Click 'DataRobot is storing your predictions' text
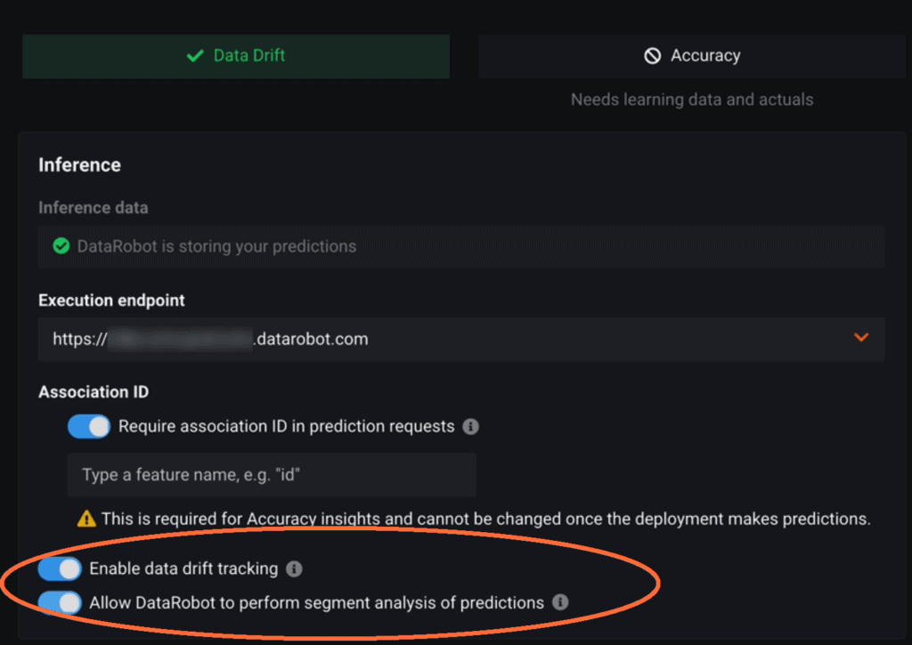Screen dimensions: 912x645 pos(216,246)
